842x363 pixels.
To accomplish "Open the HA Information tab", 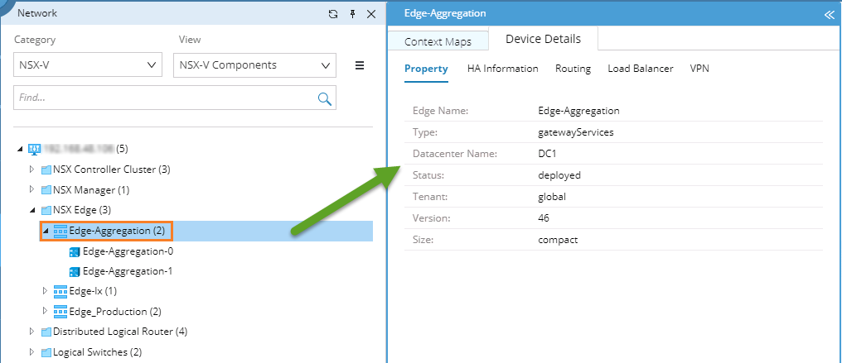I will tap(502, 69).
